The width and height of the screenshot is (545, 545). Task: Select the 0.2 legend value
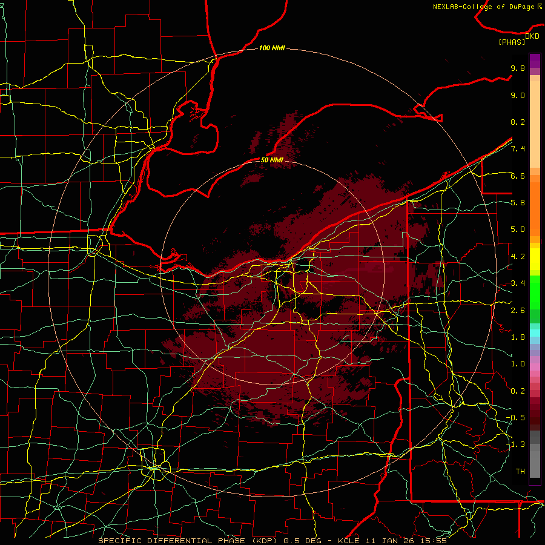518,391
